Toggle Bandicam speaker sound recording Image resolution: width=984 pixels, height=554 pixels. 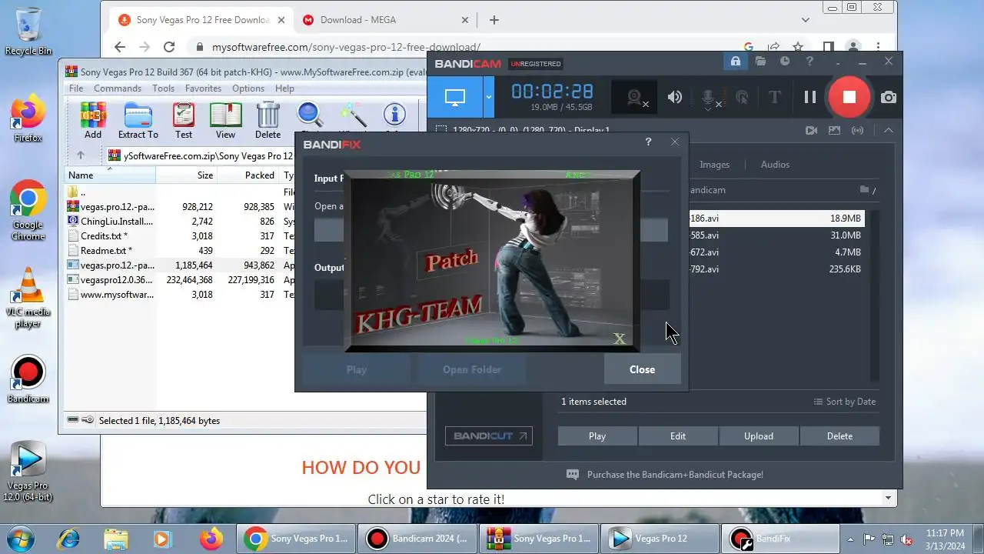pyautogui.click(x=675, y=97)
